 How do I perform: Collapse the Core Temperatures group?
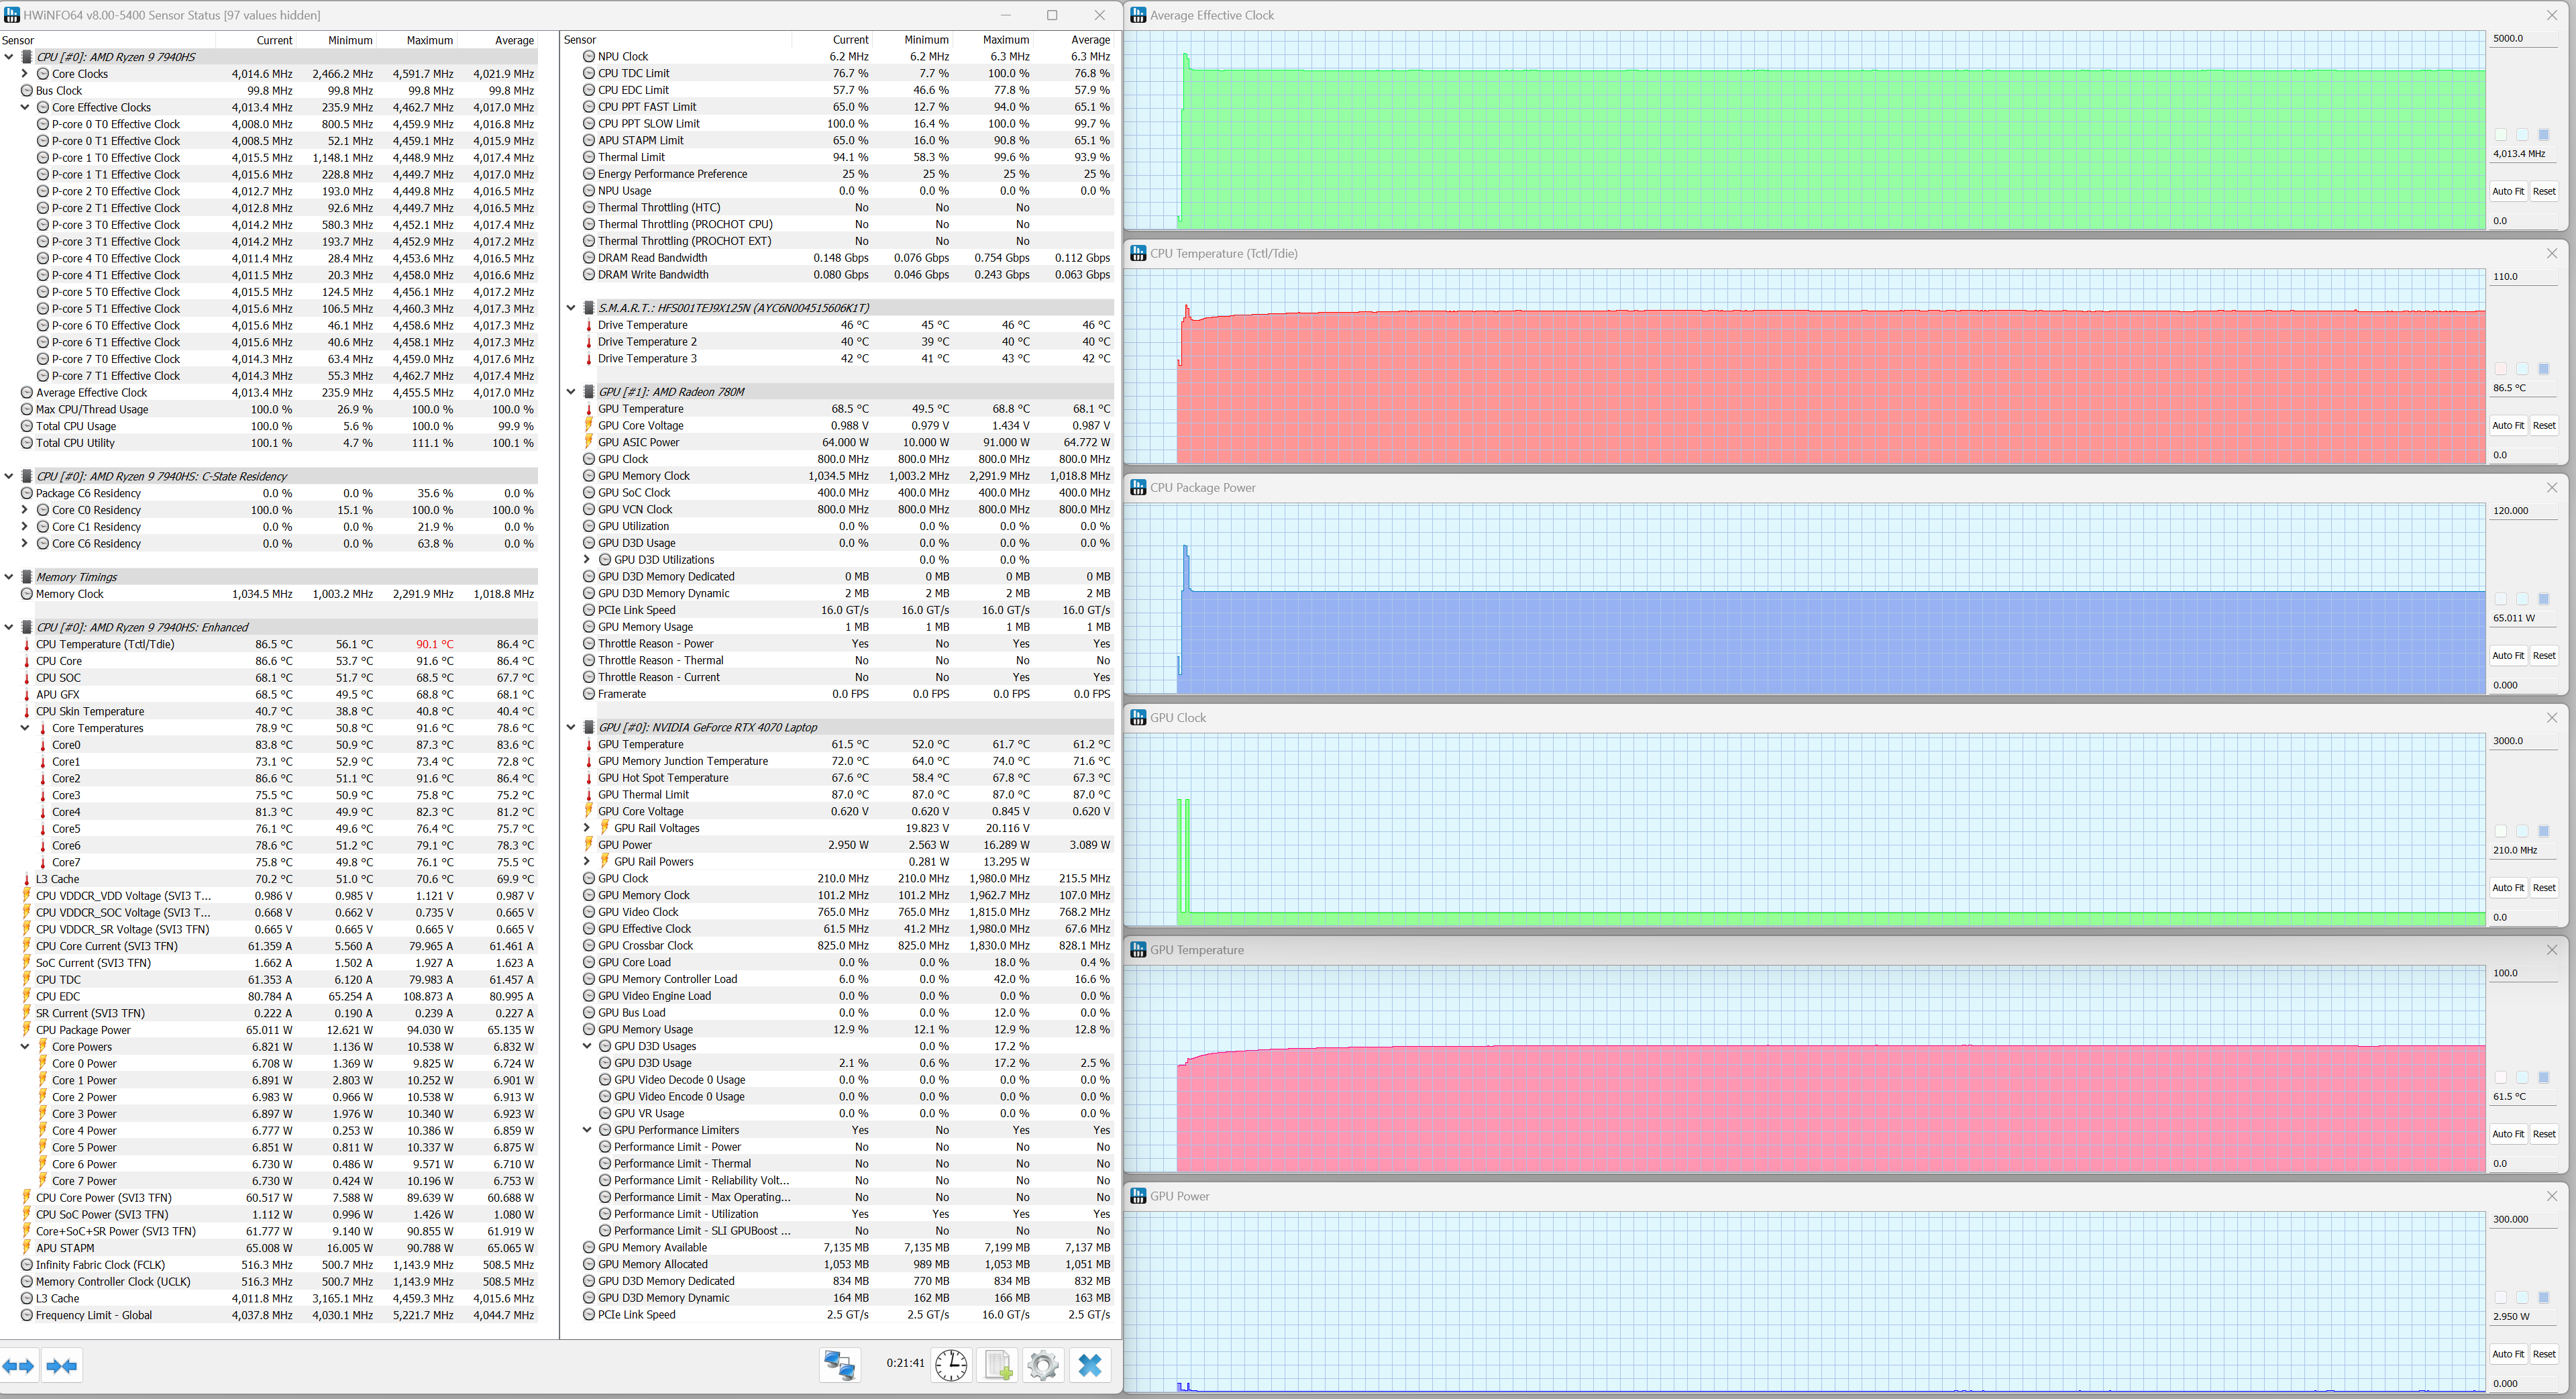[x=25, y=728]
